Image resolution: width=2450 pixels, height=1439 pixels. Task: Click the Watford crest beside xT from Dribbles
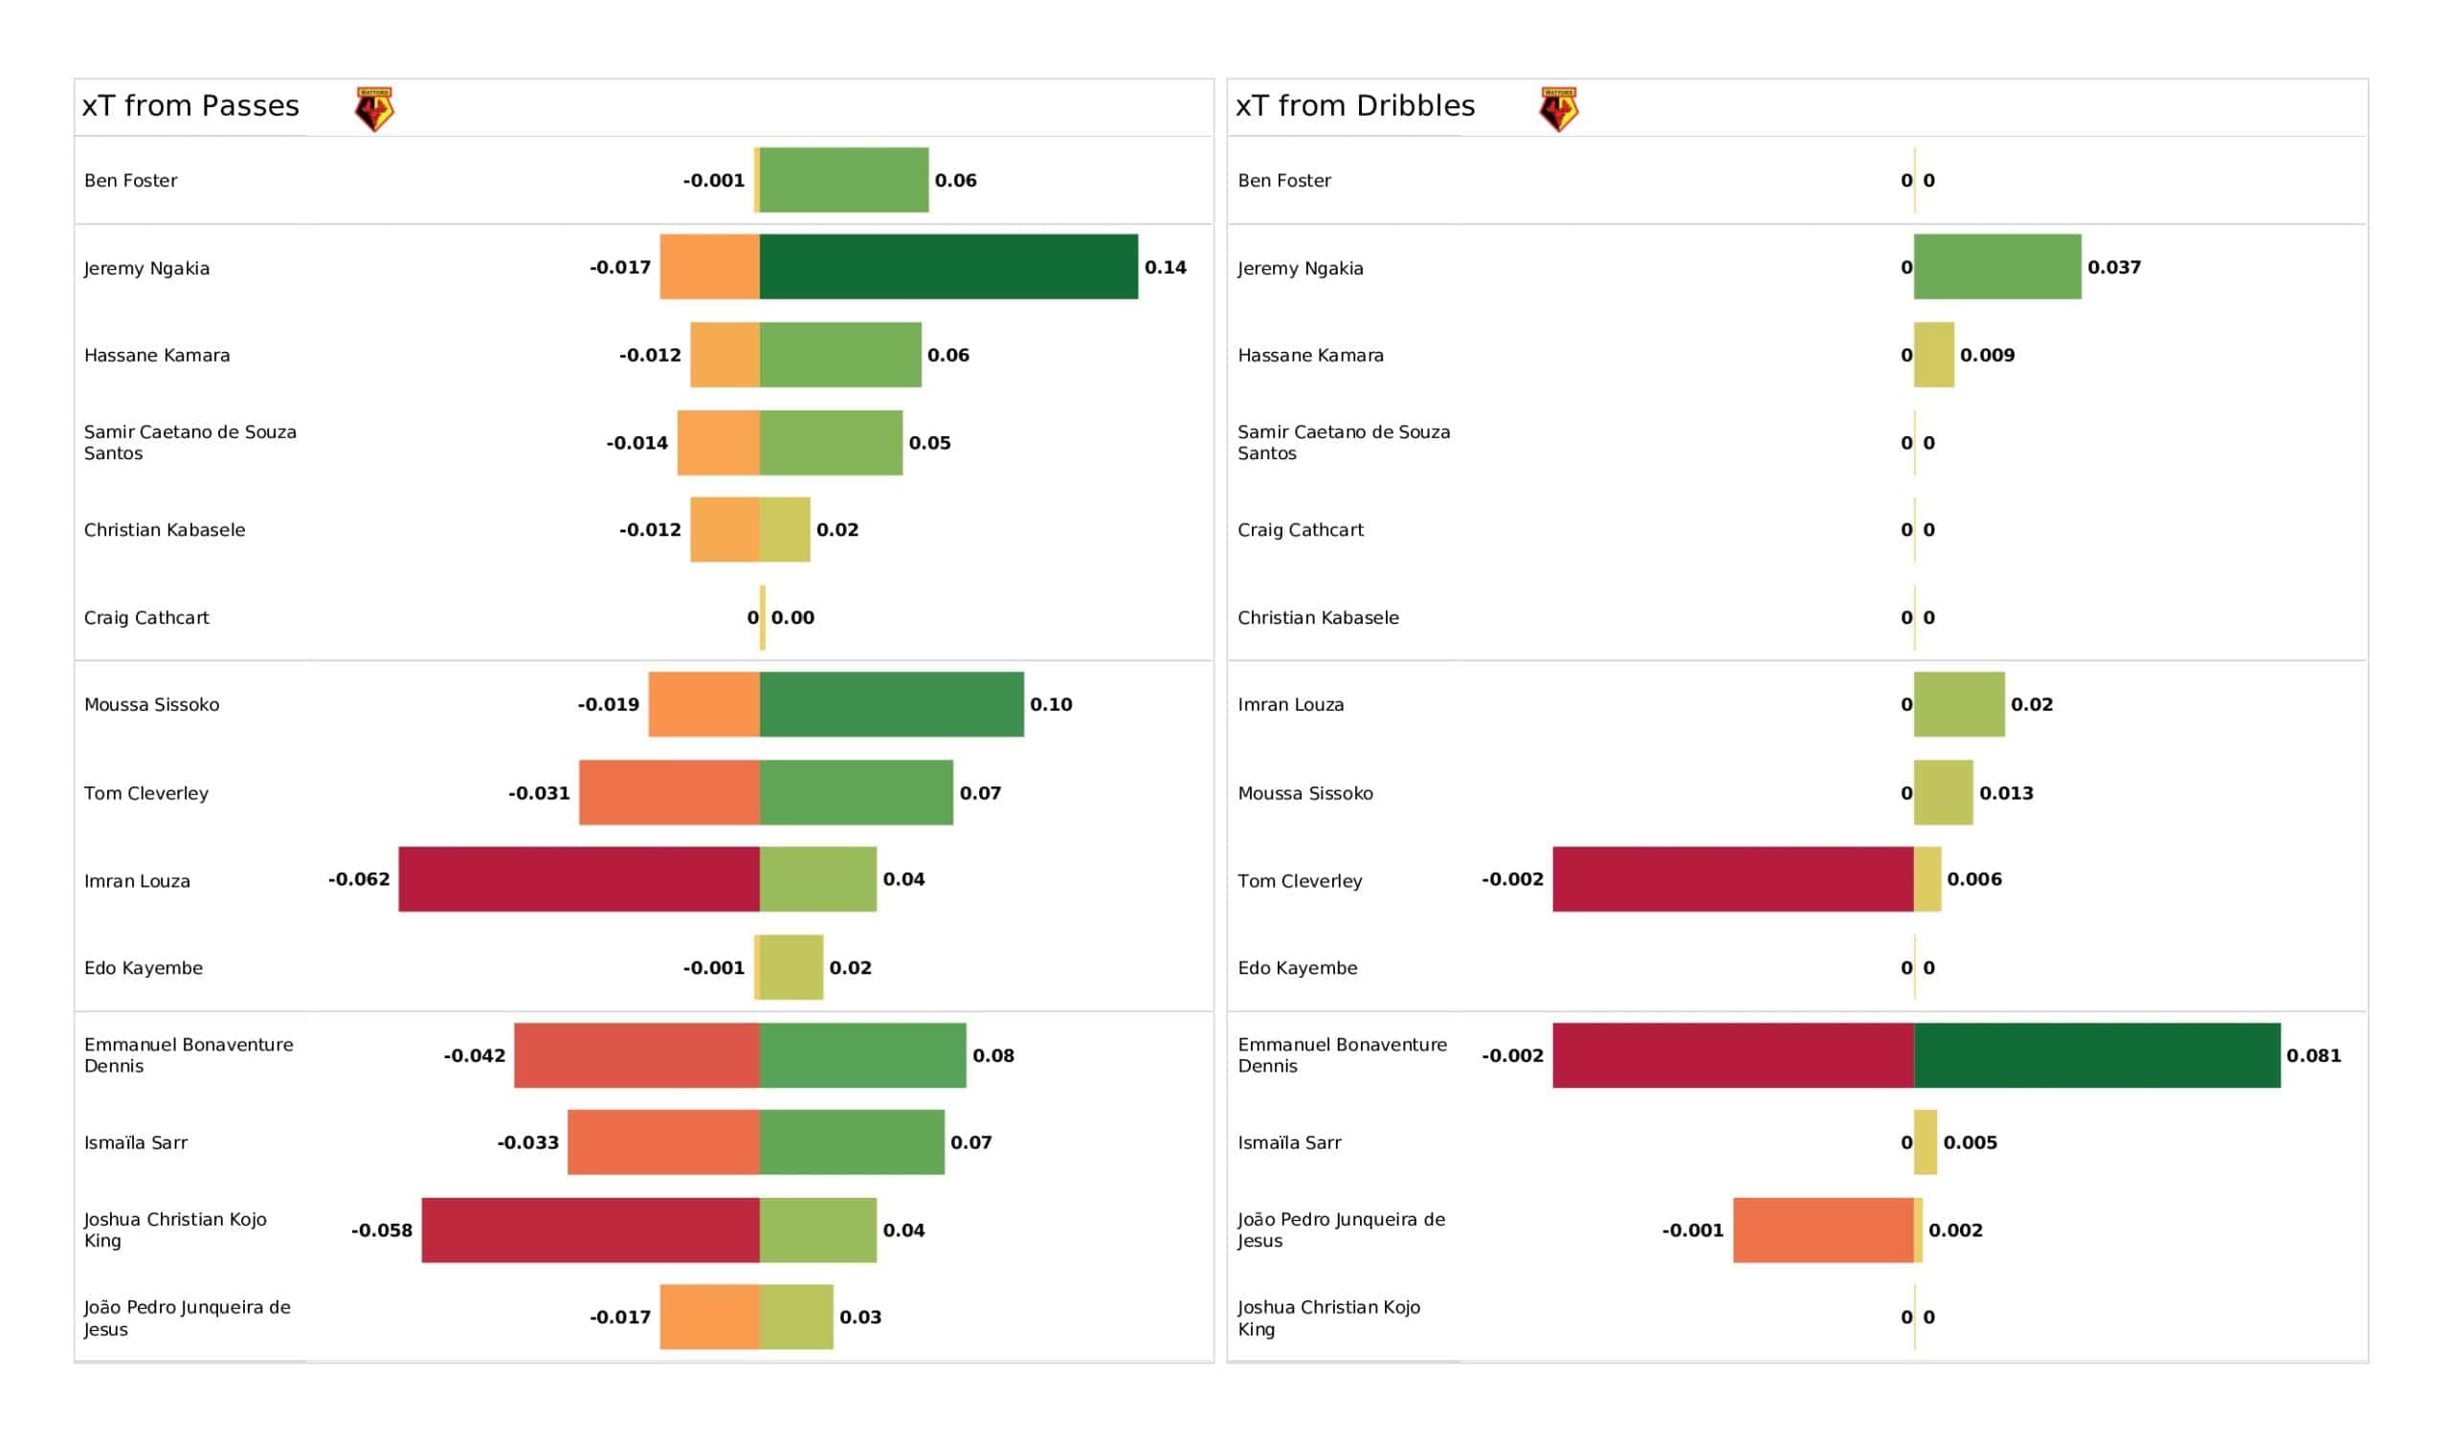coord(1558,109)
